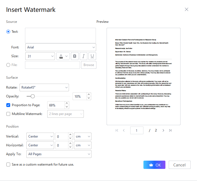
Task: Open Horizontal alignment Center dropdown
Action: 40,145
